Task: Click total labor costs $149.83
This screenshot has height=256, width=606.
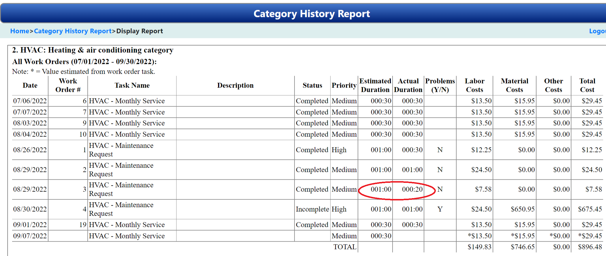Action: click(x=480, y=247)
